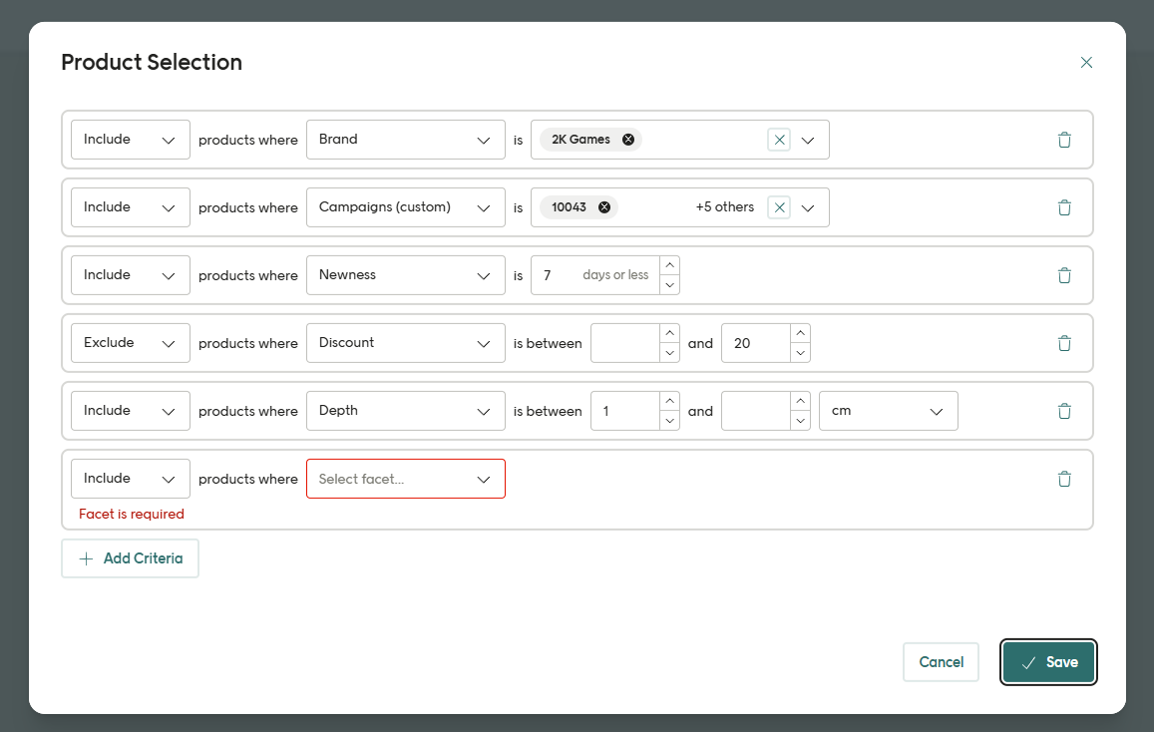Click Add Criteria button
The image size is (1154, 732).
pyautogui.click(x=130, y=558)
